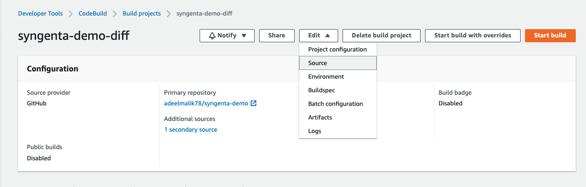Viewport: 586px width, 187px height.
Task: Open the Build projects breadcrumb link
Action: tap(141, 14)
